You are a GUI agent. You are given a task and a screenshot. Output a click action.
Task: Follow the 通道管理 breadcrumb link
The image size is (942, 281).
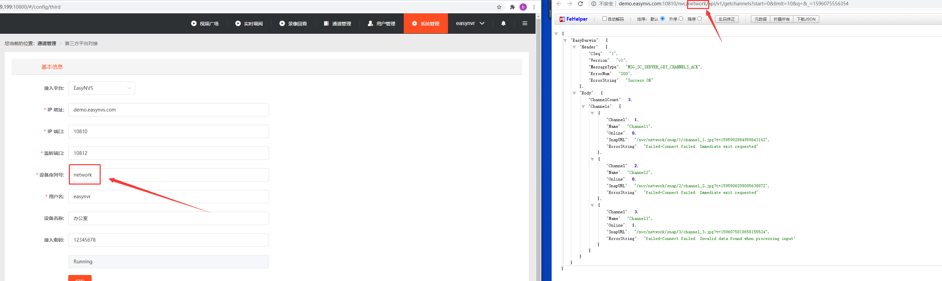(47, 43)
